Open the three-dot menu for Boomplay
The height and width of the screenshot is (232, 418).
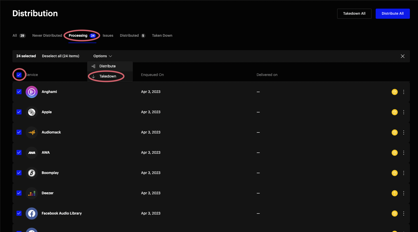click(x=404, y=173)
